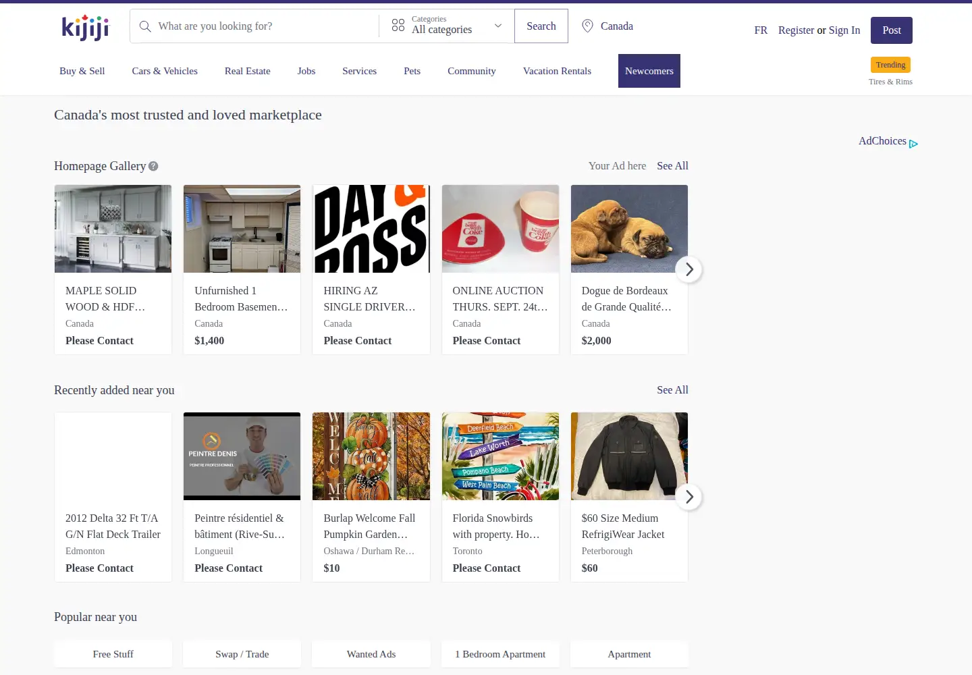Click the Sign In link
The height and width of the screenshot is (675, 972).
pyautogui.click(x=844, y=30)
